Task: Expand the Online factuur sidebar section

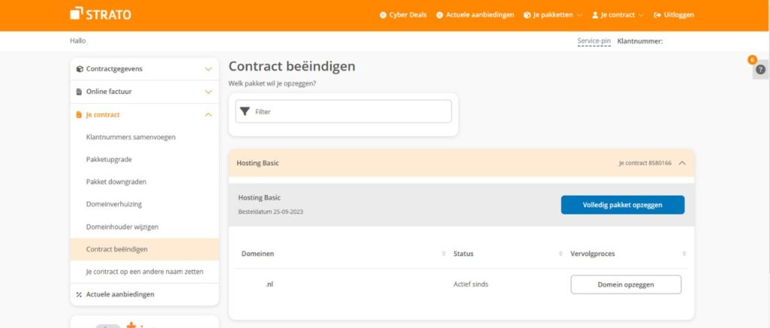Action: (x=208, y=92)
